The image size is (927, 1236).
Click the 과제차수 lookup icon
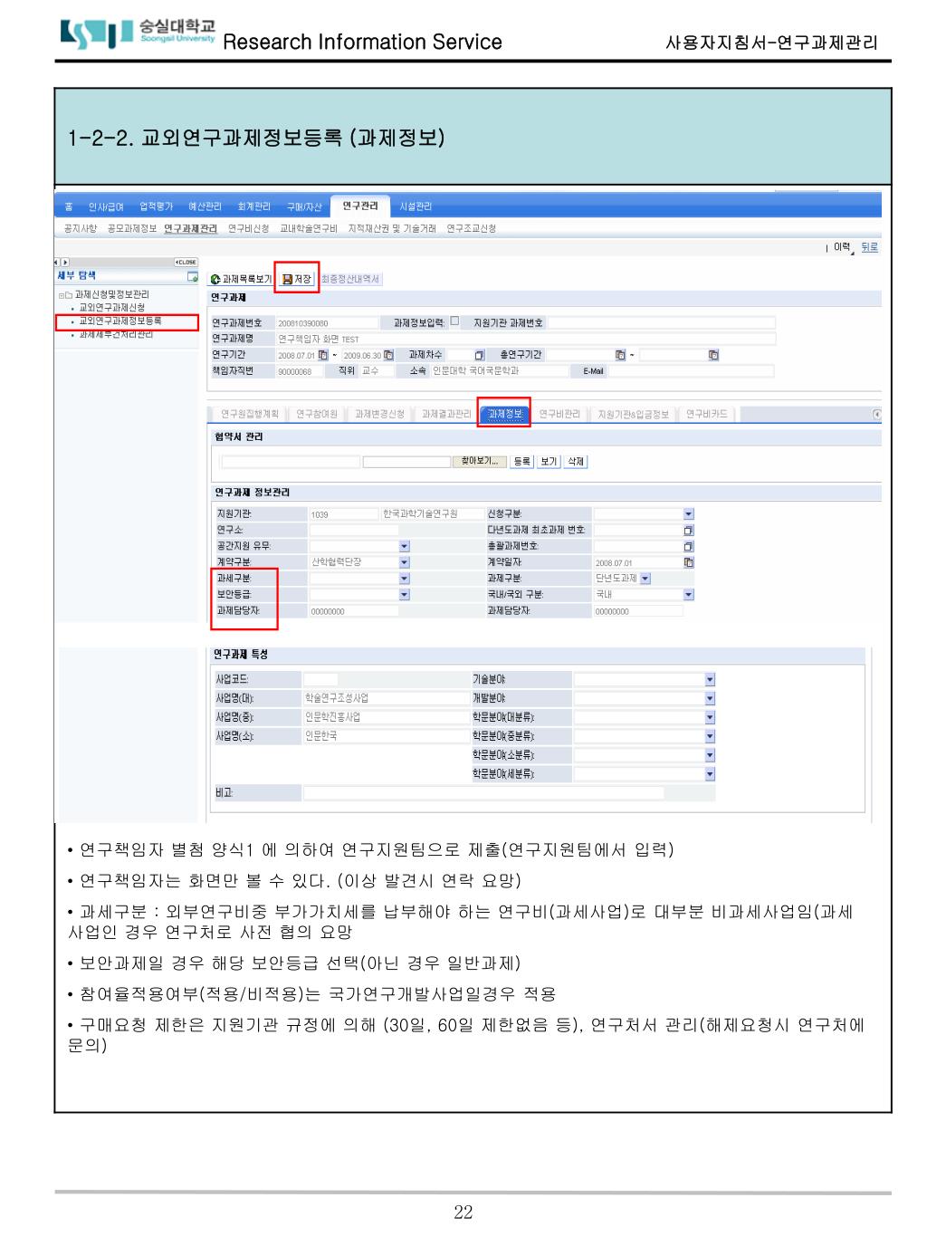click(x=480, y=355)
